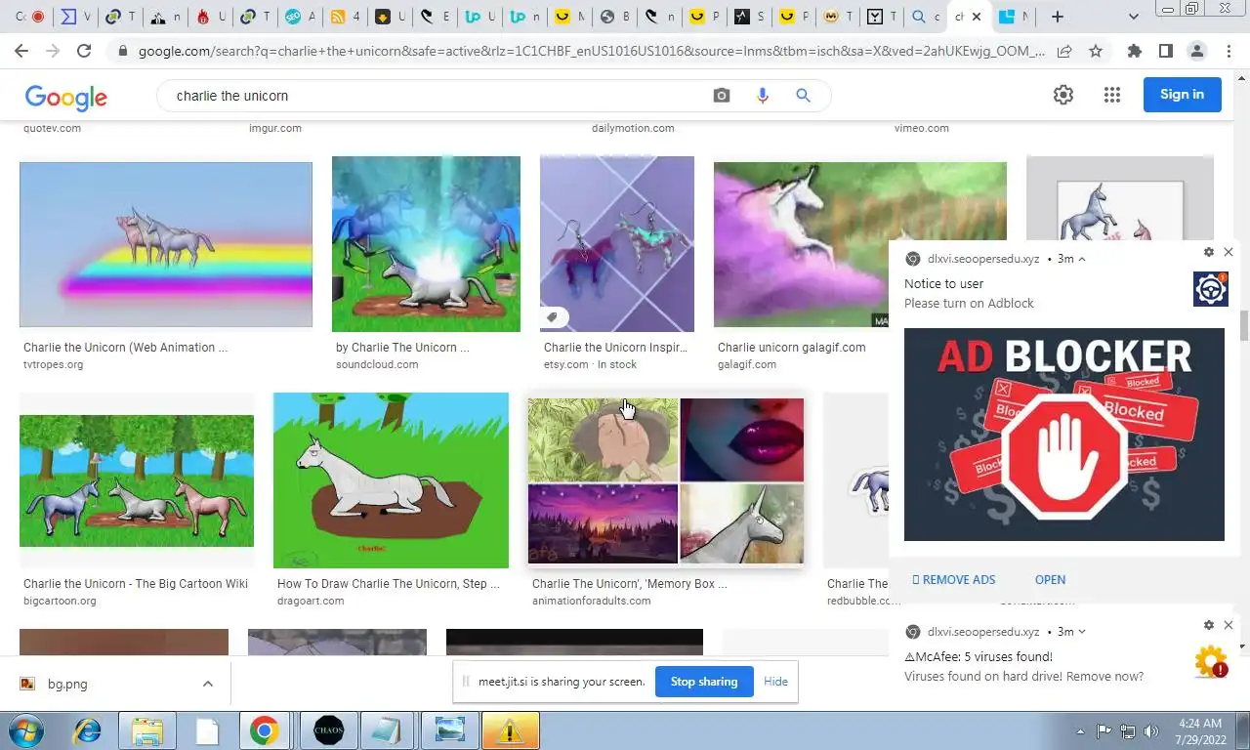This screenshot has width=1250, height=750.
Task: Close the active Google search tab
Action: 976,17
